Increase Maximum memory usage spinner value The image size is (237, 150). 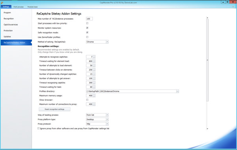(94, 95)
